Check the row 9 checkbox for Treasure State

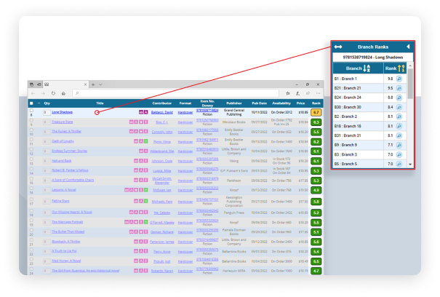pyautogui.click(x=31, y=121)
